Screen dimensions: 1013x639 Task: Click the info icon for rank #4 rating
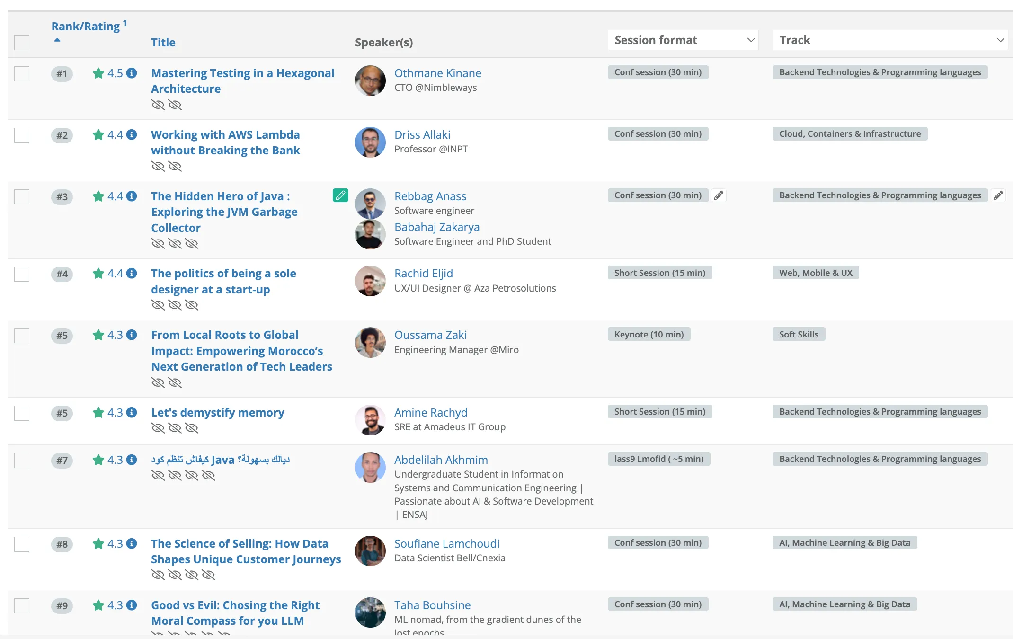132,274
